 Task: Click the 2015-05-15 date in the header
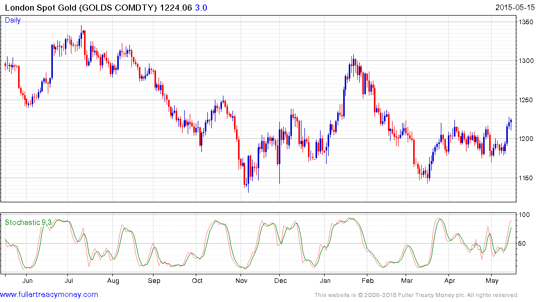tap(515, 8)
